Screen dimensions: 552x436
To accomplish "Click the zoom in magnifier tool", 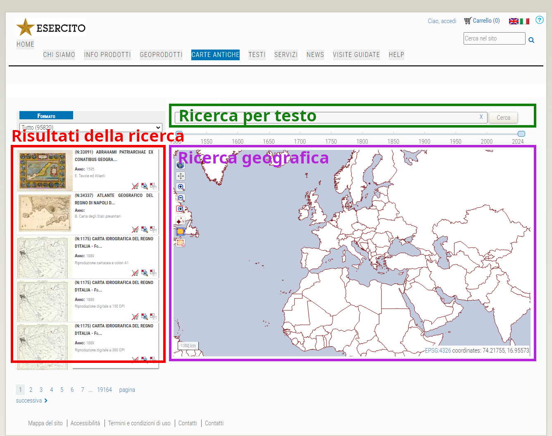I will pyautogui.click(x=181, y=187).
